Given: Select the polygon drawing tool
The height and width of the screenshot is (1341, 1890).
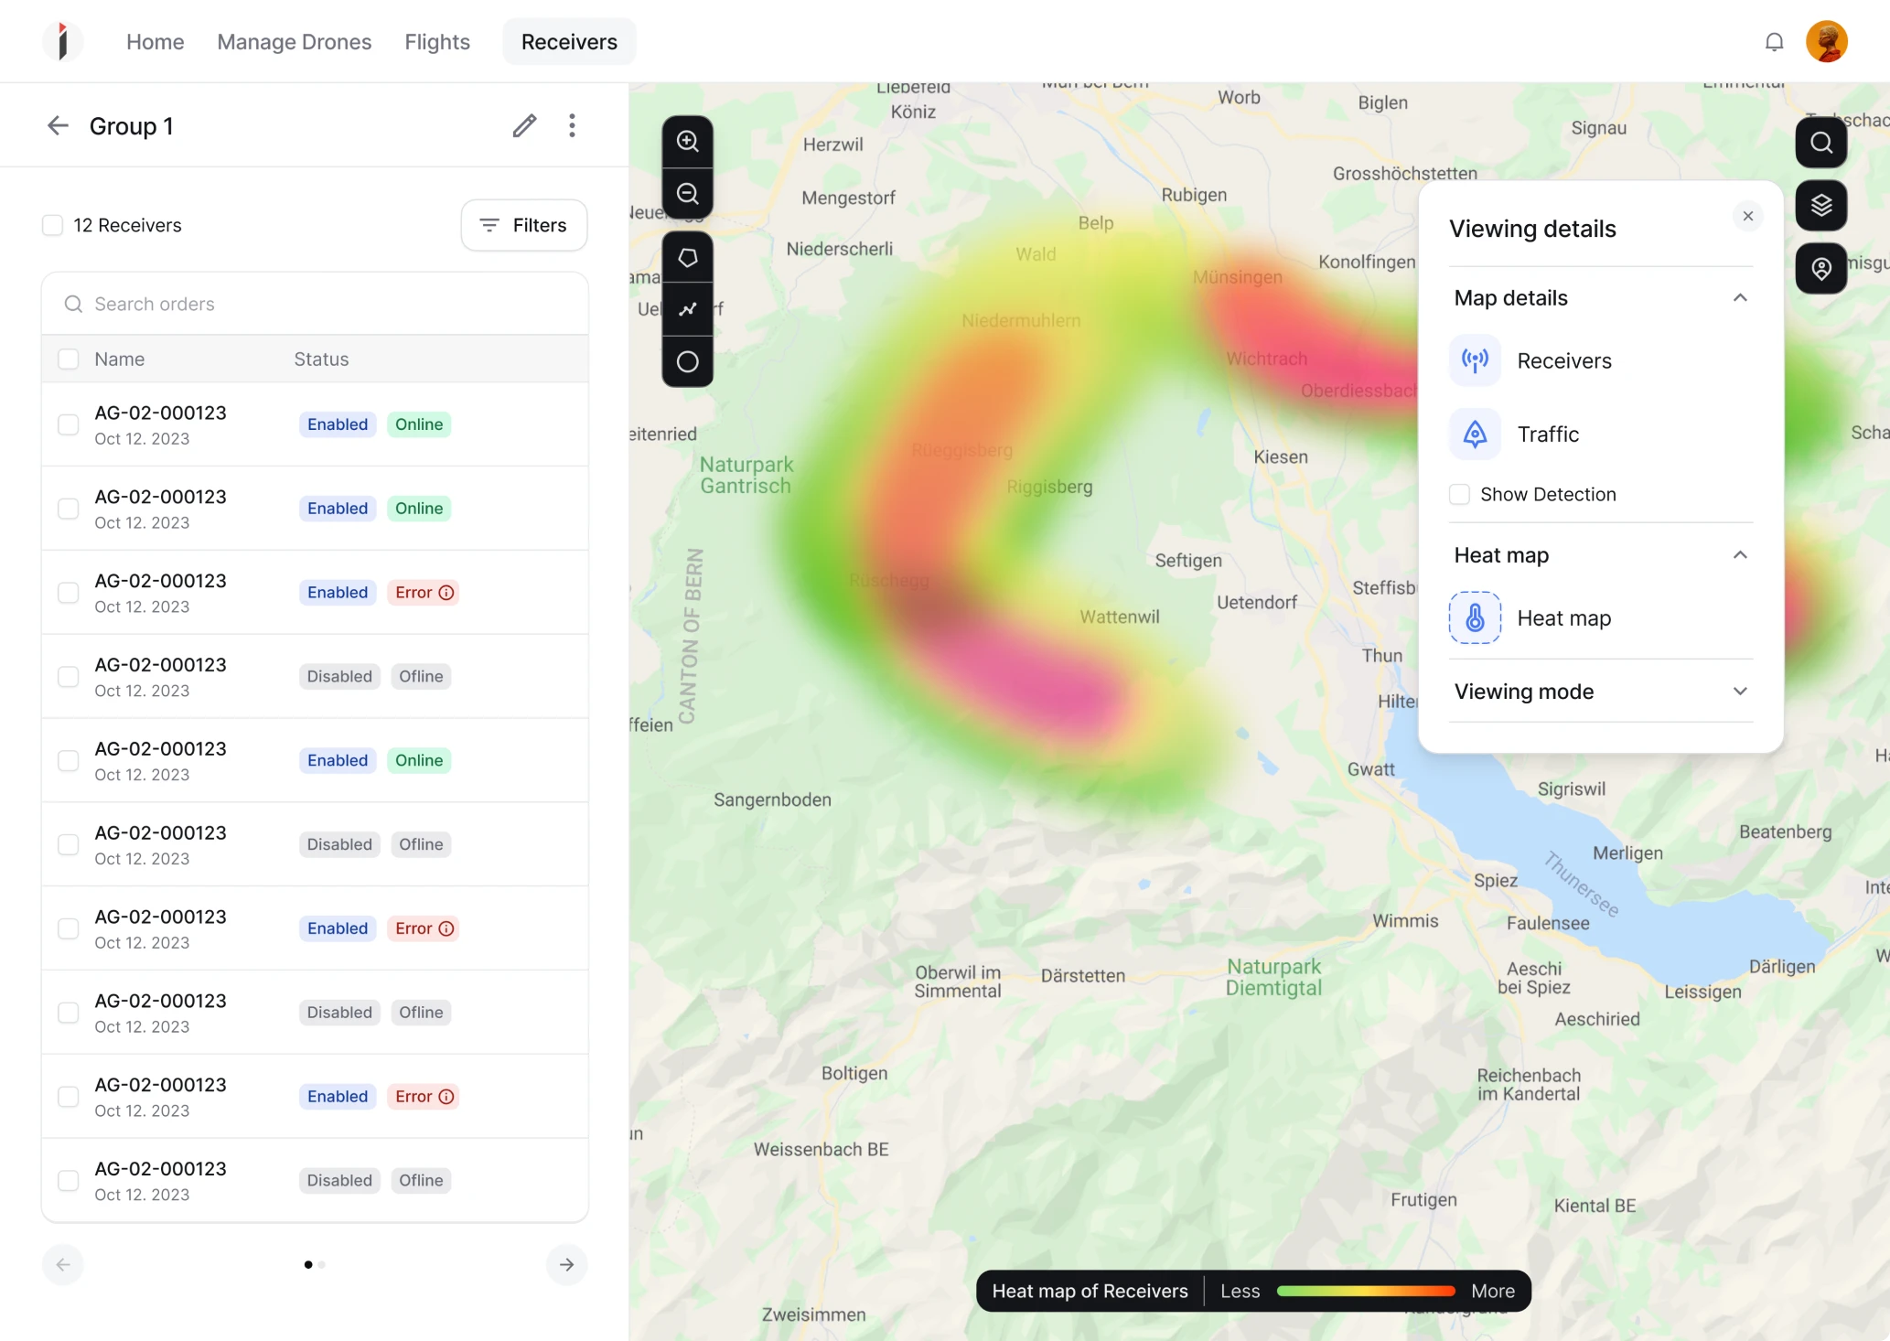Looking at the screenshot, I should point(687,257).
